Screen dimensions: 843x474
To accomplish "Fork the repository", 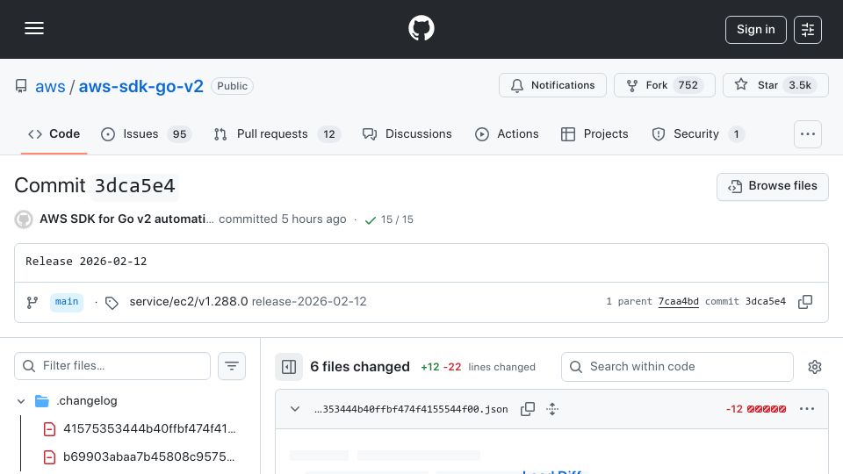I will coord(665,85).
